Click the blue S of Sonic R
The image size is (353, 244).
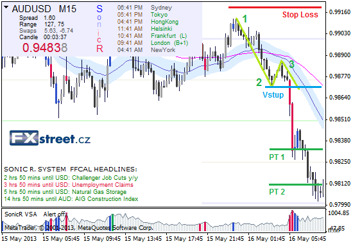[99, 9]
